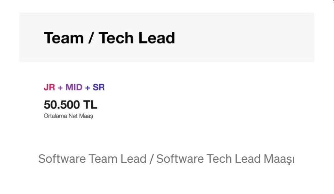The height and width of the screenshot is (194, 334).
Task: Open the "Software Team Lead" caption text
Action: point(92,159)
